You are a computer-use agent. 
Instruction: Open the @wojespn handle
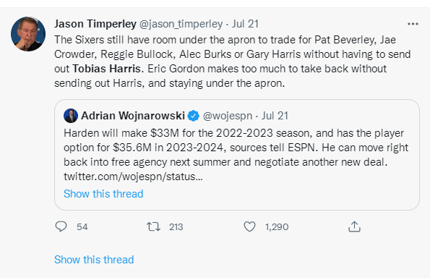pyautogui.click(x=228, y=116)
